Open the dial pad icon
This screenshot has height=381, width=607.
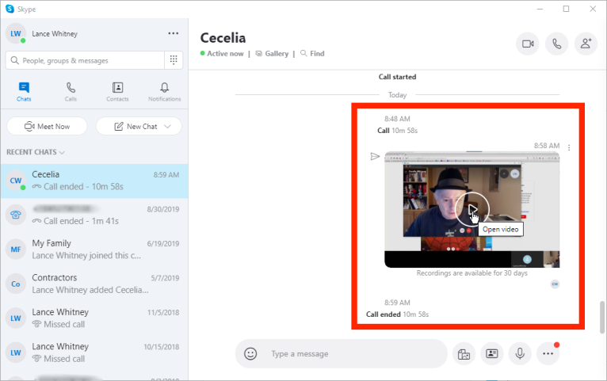[x=174, y=60]
